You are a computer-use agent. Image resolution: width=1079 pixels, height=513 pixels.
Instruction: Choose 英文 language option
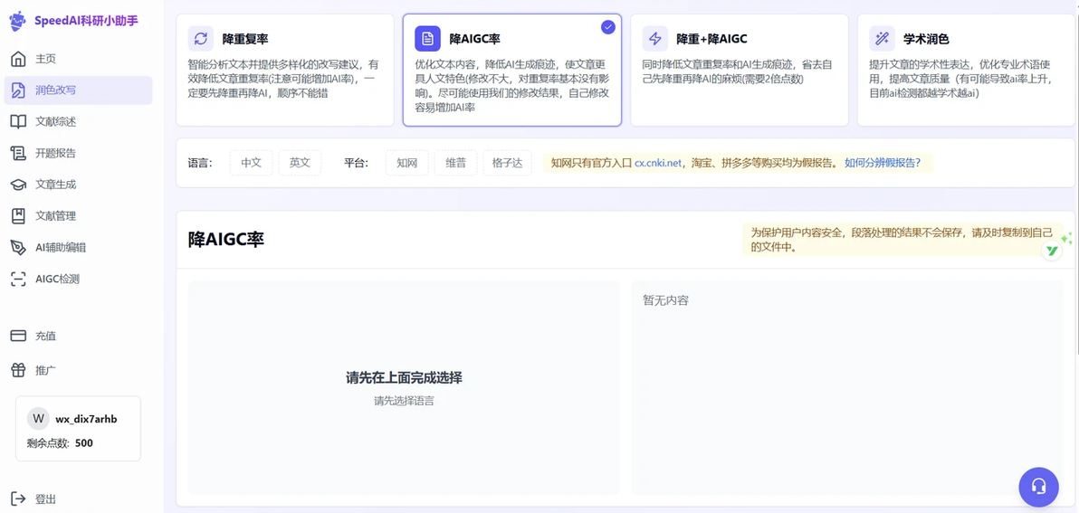pyautogui.click(x=300, y=163)
